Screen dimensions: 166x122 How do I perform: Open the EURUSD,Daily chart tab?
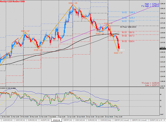tap(106, 120)
